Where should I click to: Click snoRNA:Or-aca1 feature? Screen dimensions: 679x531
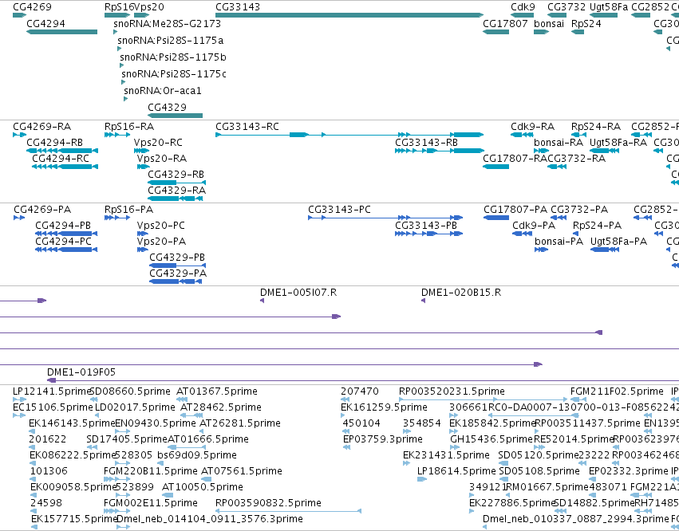pos(163,91)
